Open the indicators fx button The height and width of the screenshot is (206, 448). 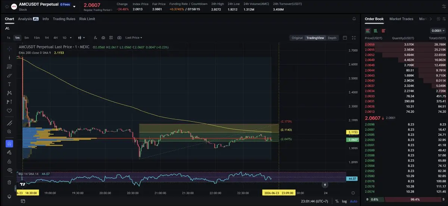(95, 38)
